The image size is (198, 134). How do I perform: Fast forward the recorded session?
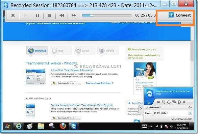pos(74,16)
